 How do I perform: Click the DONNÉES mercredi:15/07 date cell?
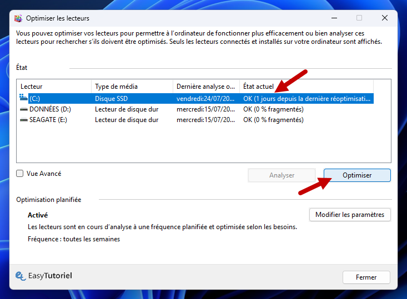(205, 109)
